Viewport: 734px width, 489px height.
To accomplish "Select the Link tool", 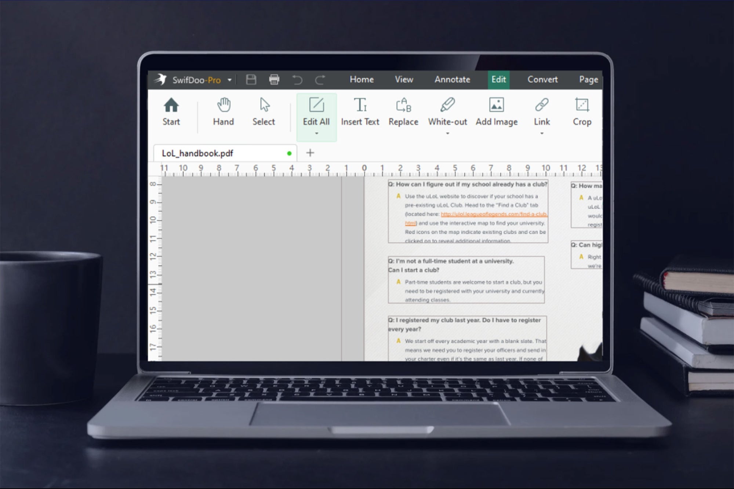I will (x=541, y=112).
